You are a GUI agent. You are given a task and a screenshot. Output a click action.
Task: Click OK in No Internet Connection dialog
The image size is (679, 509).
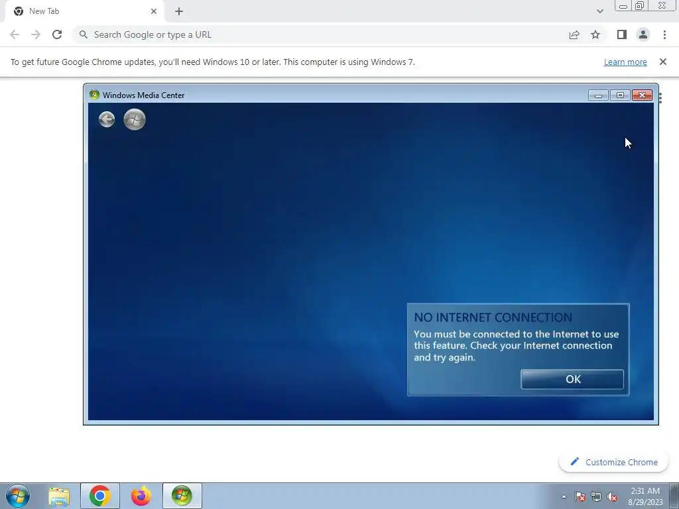[572, 379]
